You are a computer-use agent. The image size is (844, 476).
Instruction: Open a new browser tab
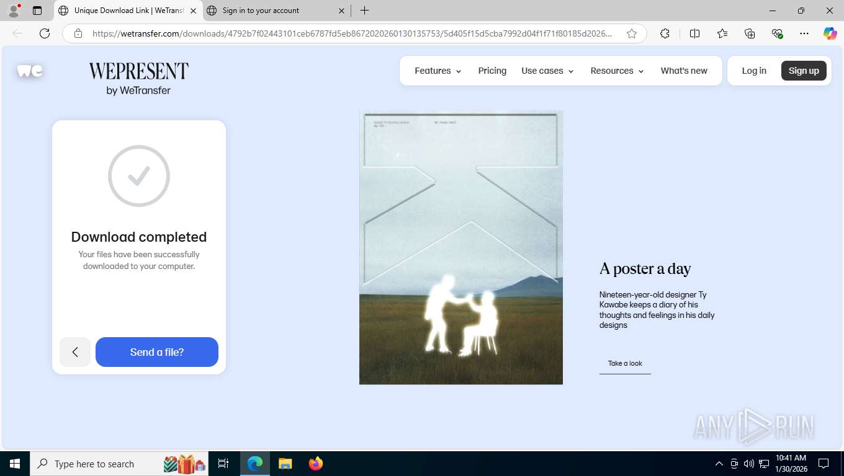click(x=365, y=11)
